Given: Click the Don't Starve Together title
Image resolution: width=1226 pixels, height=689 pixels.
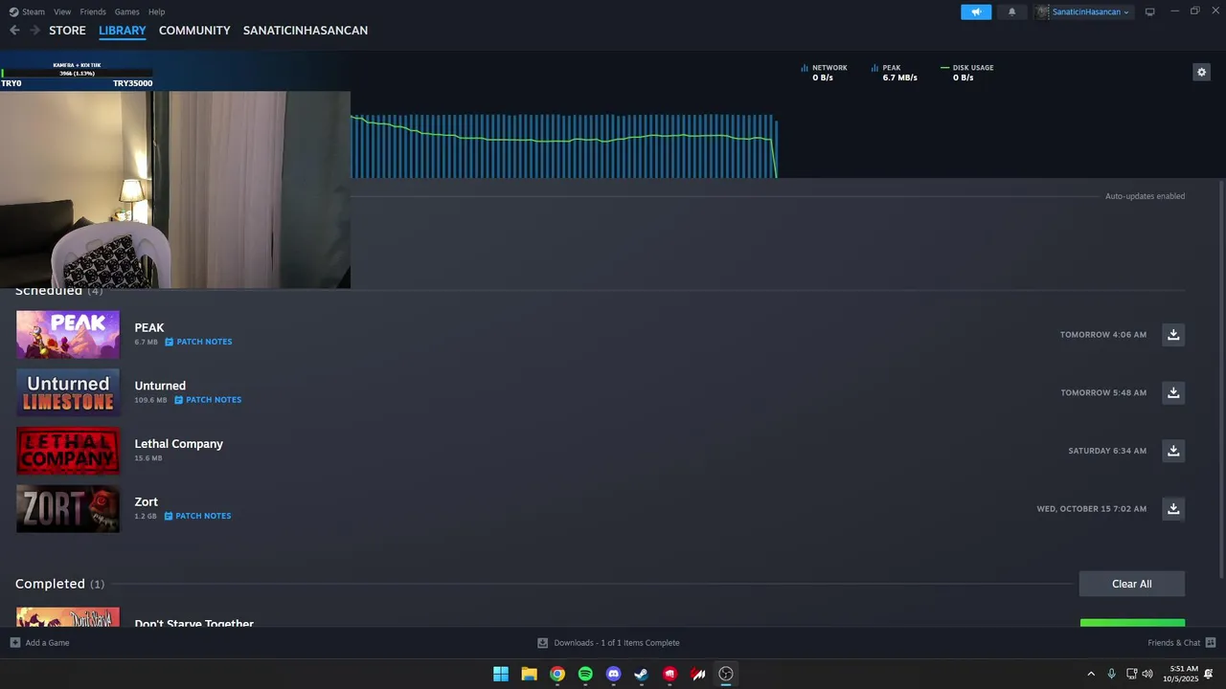Looking at the screenshot, I should click(194, 623).
